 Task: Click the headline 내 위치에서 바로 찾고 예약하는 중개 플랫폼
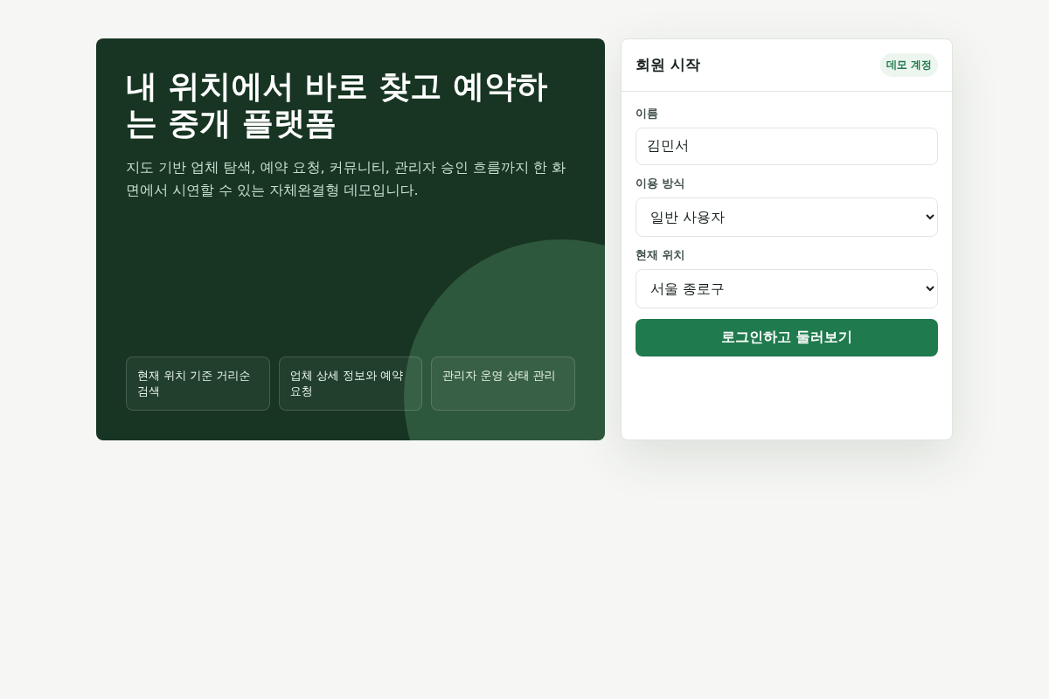337,105
